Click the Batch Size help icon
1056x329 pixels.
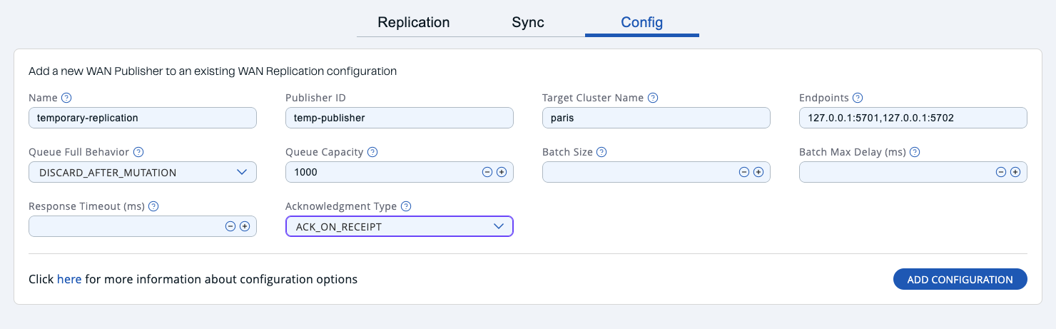601,152
